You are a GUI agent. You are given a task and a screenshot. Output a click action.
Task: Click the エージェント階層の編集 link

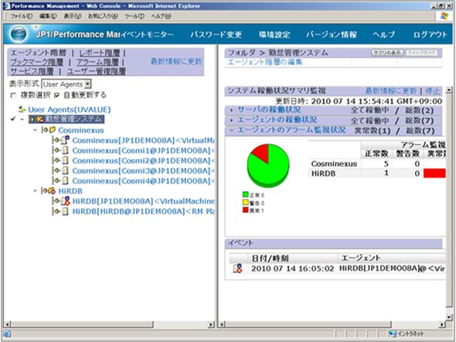click(265, 62)
